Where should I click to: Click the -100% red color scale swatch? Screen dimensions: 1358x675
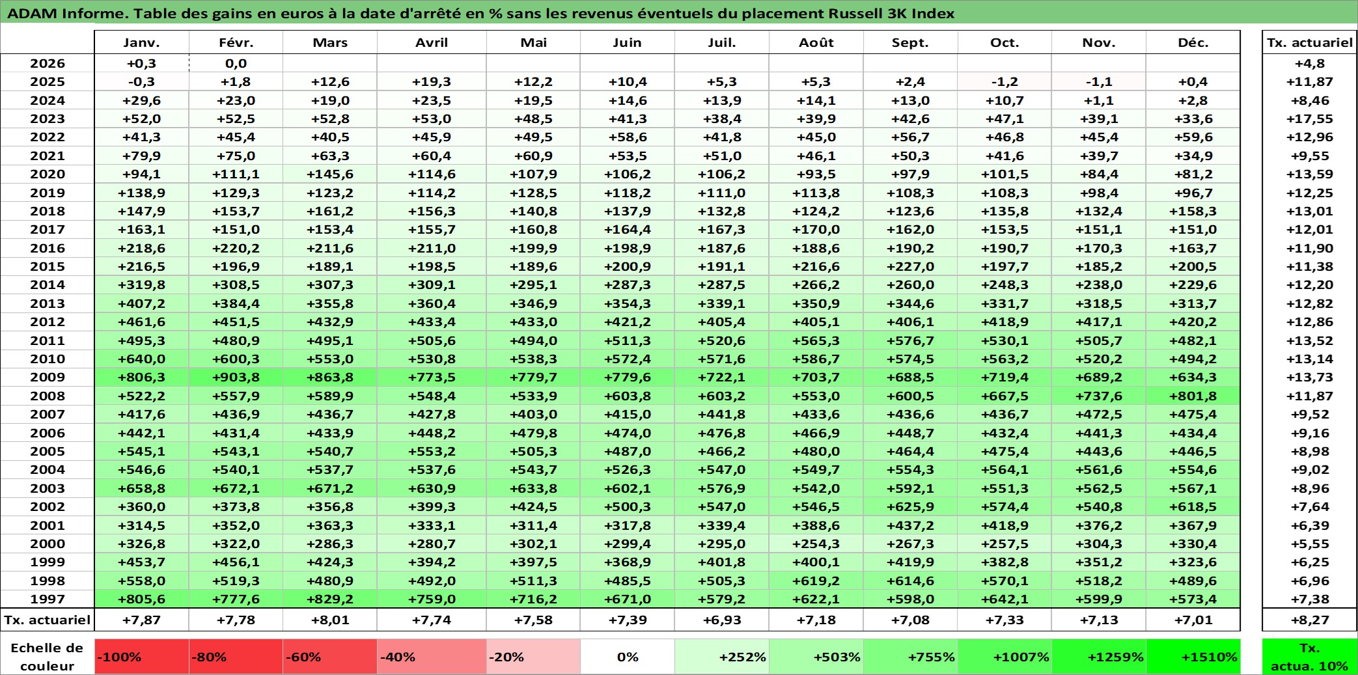142,657
